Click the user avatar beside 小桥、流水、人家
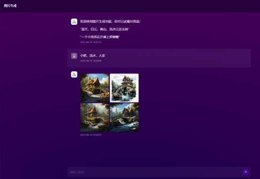The image size is (260, 179). point(74,56)
